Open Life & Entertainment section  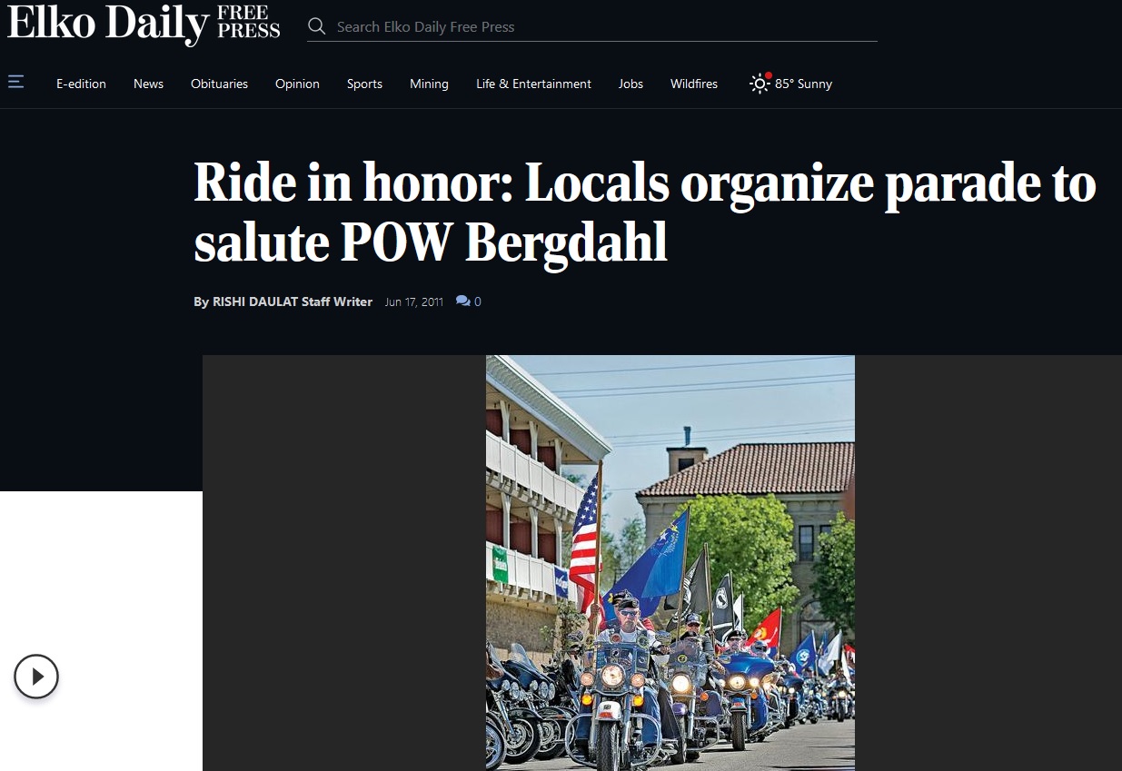pos(533,84)
